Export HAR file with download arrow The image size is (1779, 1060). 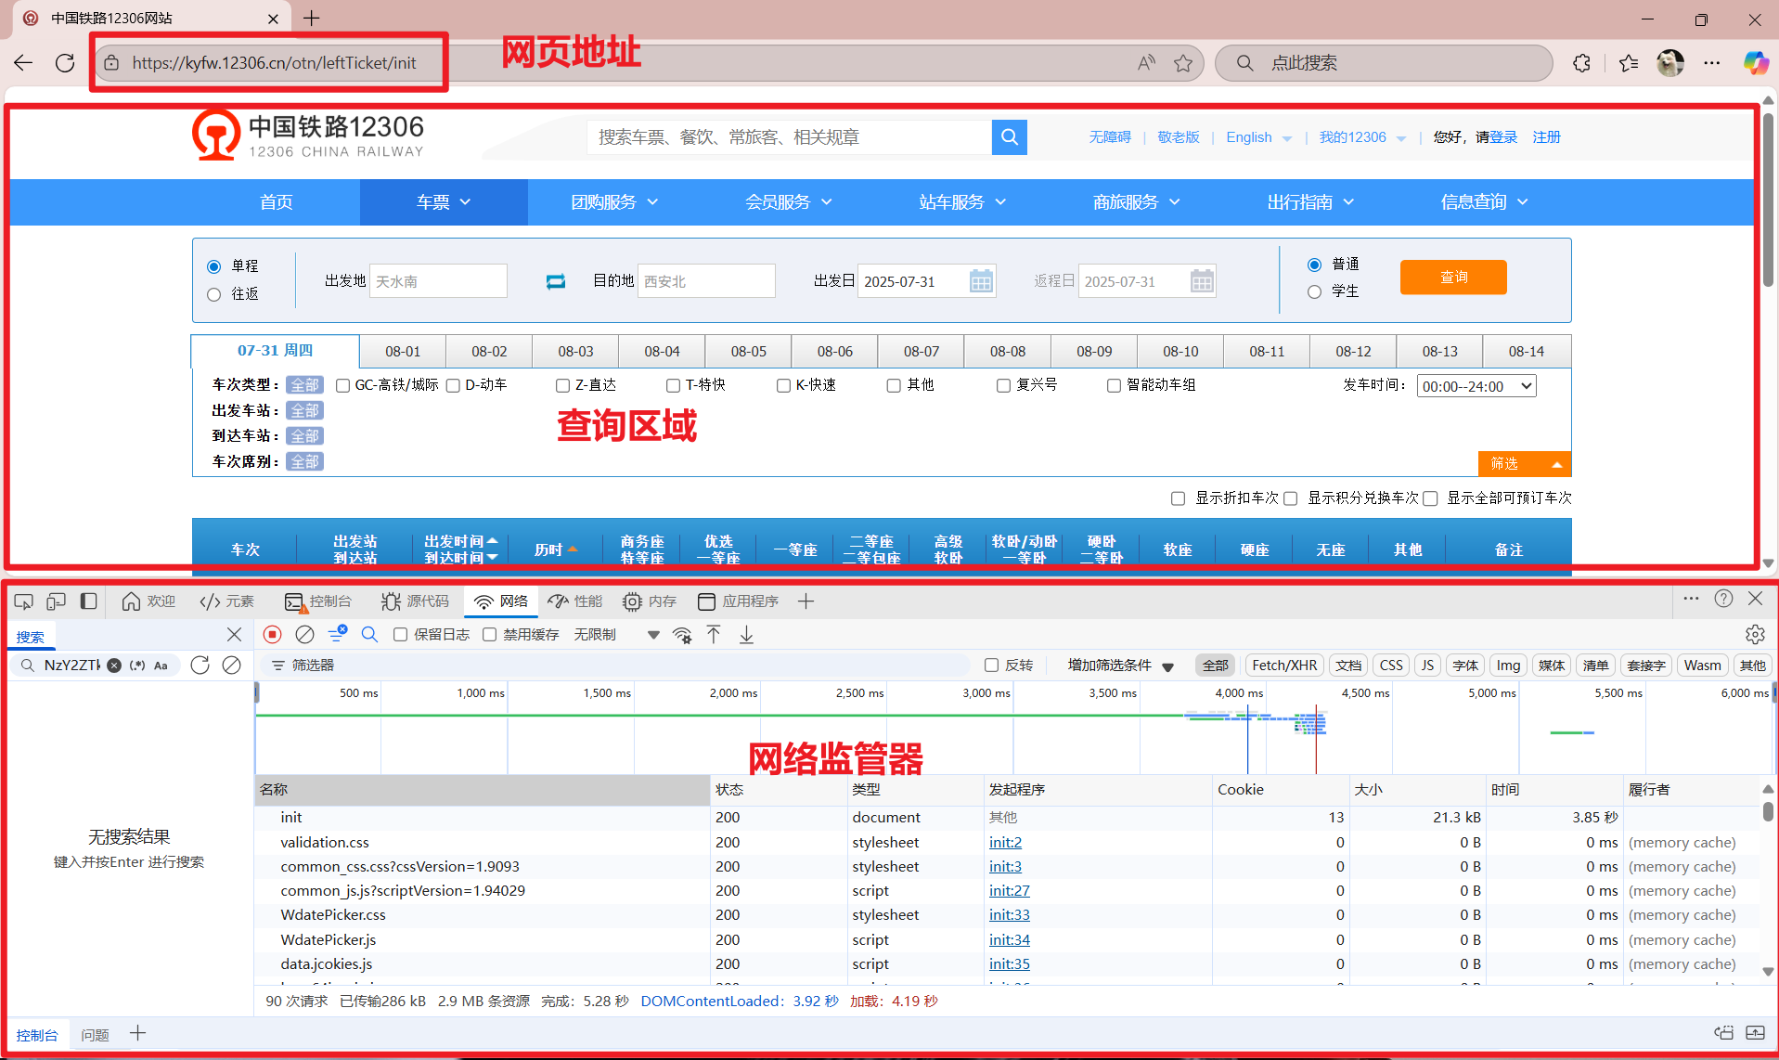(746, 635)
